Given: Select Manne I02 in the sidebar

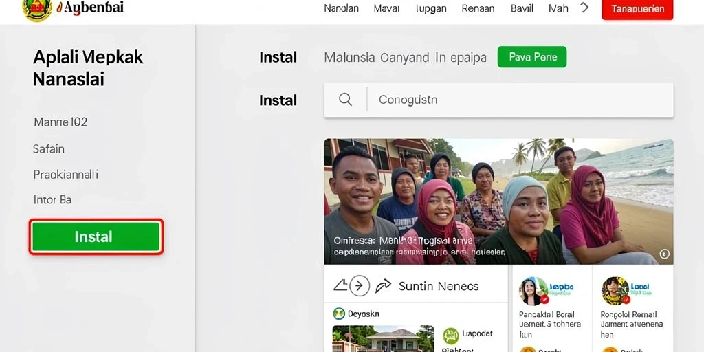Looking at the screenshot, I should click(60, 122).
